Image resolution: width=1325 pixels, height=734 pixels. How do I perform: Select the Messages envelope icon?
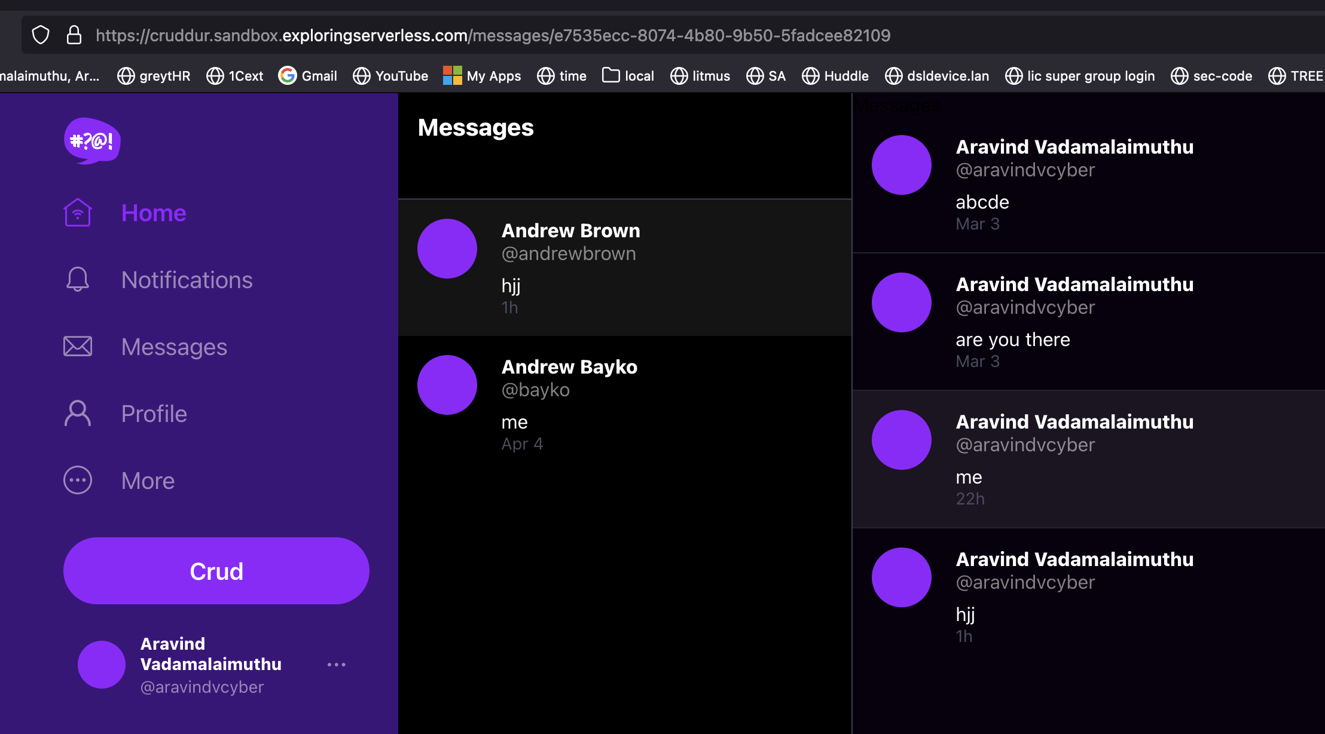click(77, 346)
